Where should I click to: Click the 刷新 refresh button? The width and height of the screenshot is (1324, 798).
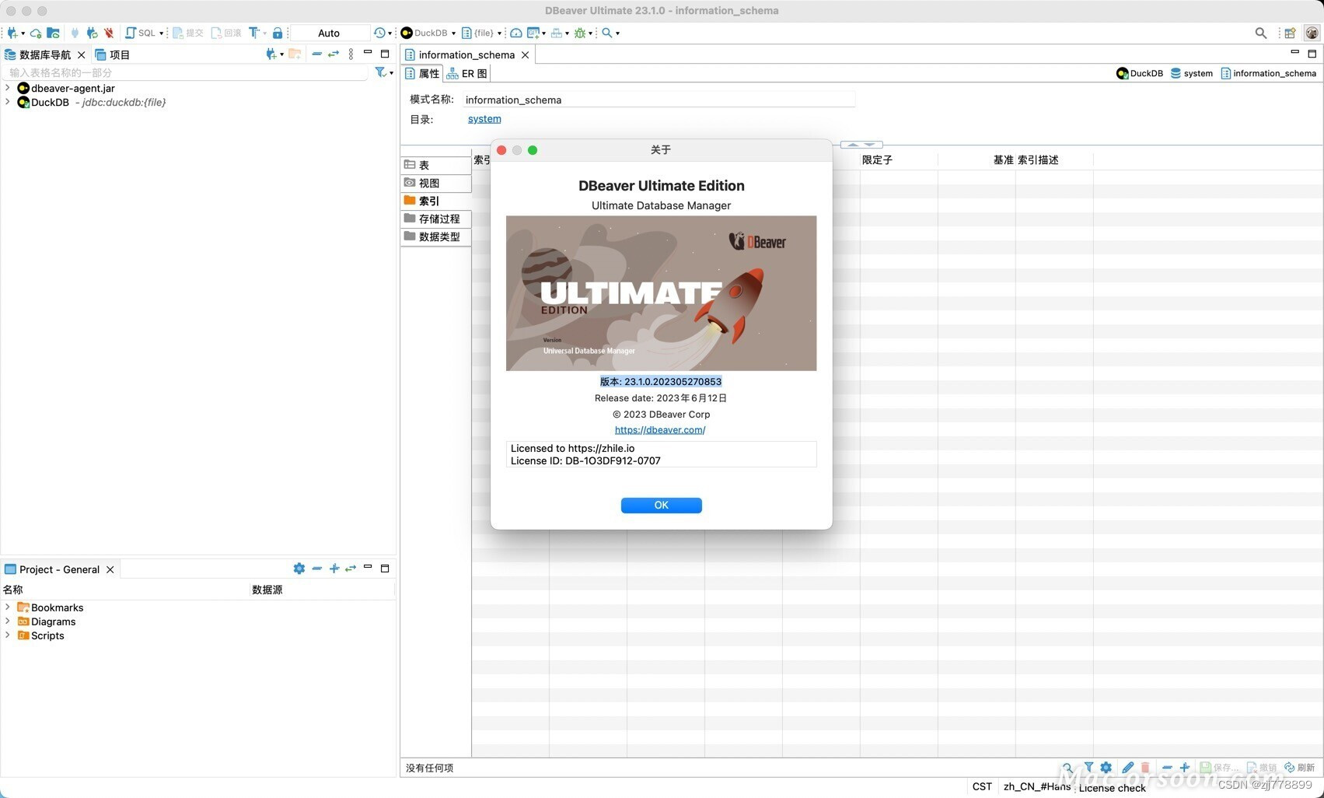pyautogui.click(x=1299, y=767)
